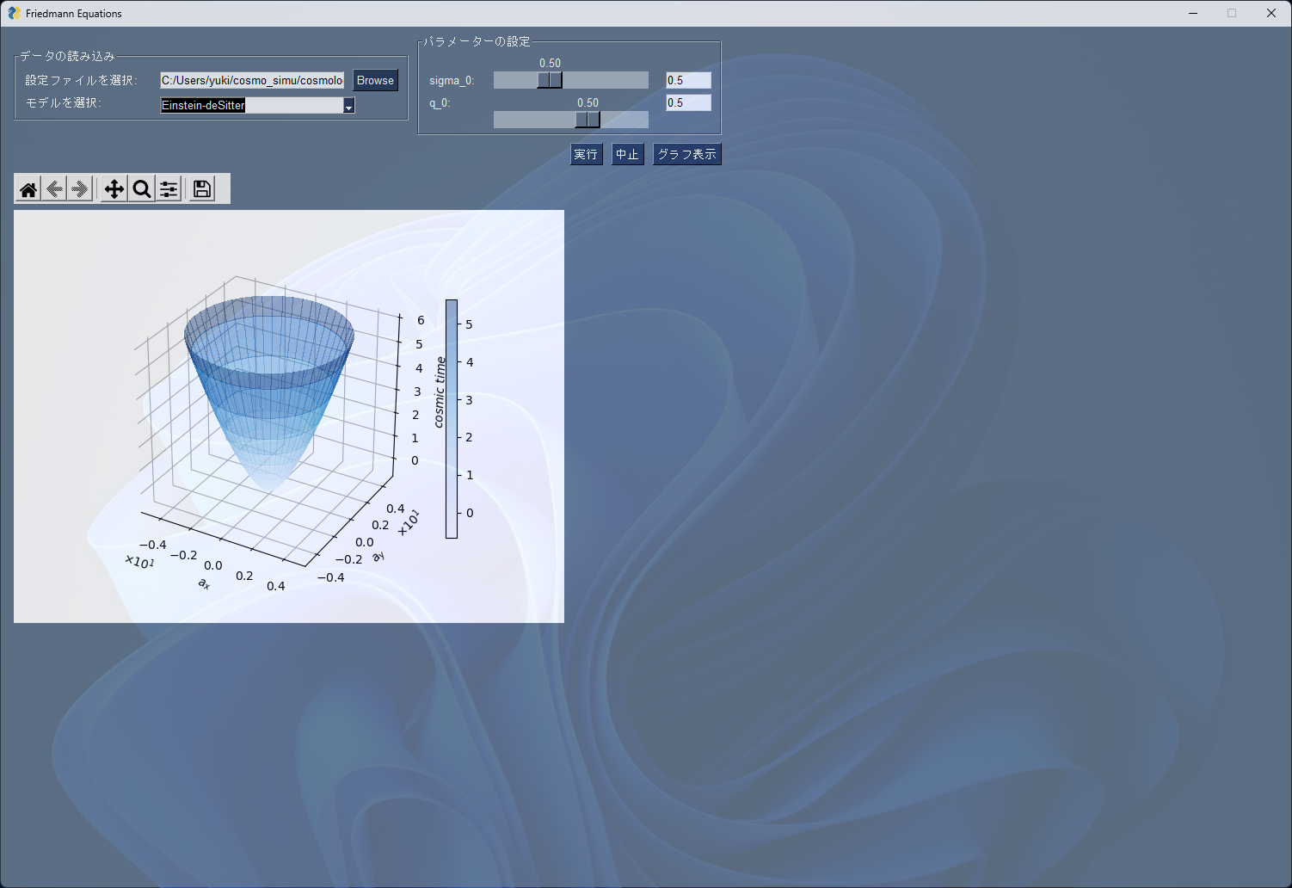1292x888 pixels.
Task: Click the Home view toolbar icon
Action: pos(27,188)
